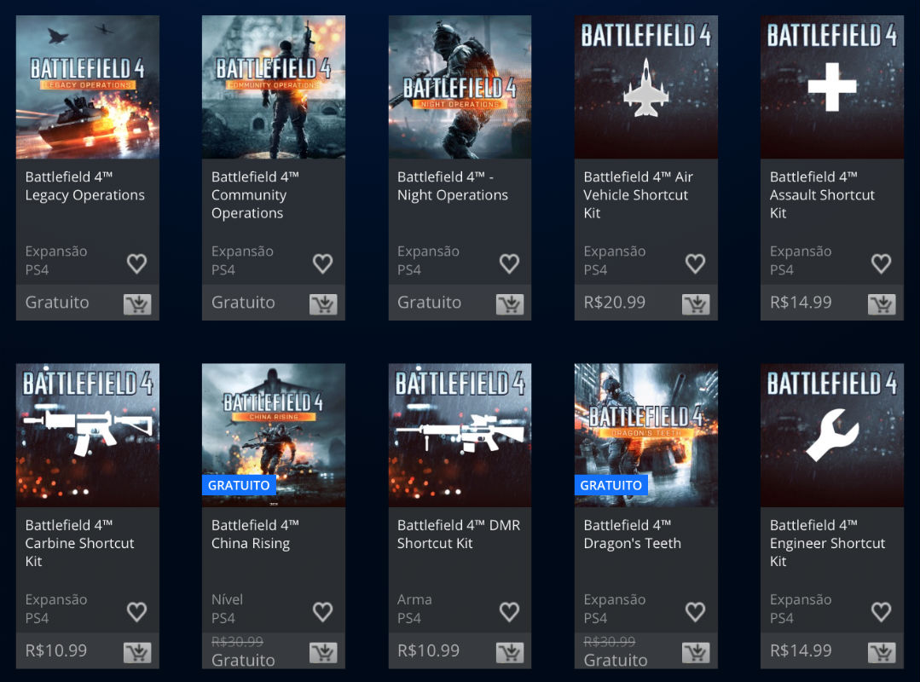
Task: Open Legacy Operations cover image
Action: coord(88,87)
